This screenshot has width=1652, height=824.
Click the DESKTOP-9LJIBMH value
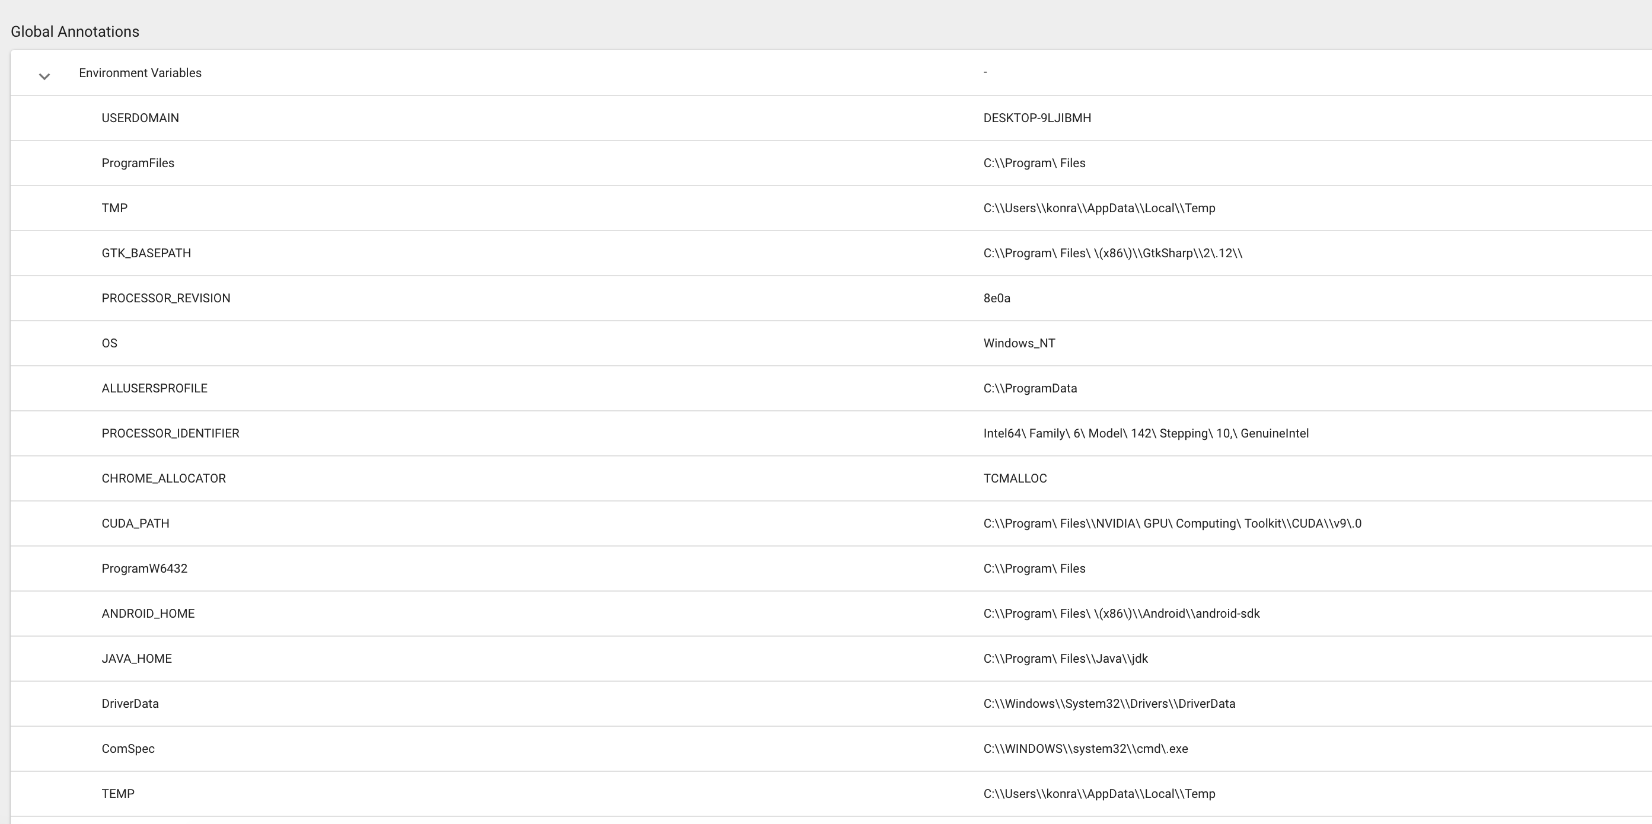(1037, 118)
